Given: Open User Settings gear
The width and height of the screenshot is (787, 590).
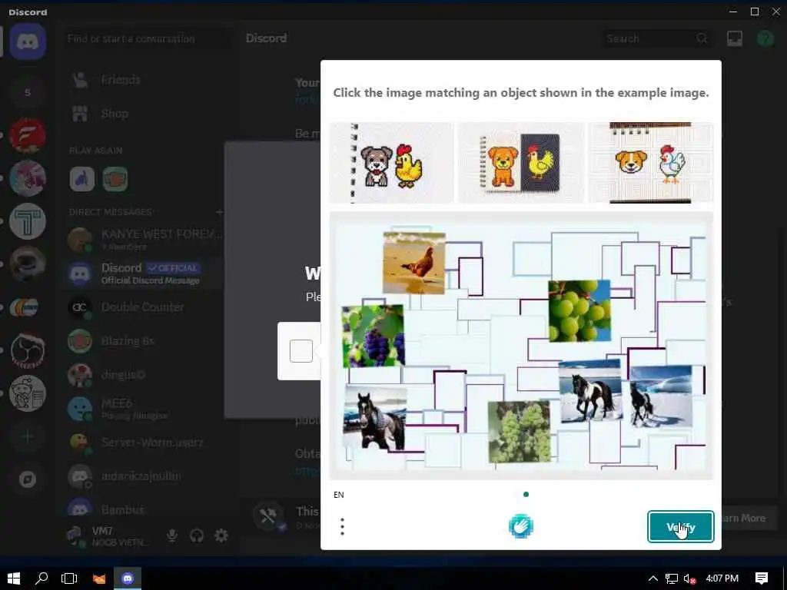Looking at the screenshot, I should pyautogui.click(x=221, y=535).
